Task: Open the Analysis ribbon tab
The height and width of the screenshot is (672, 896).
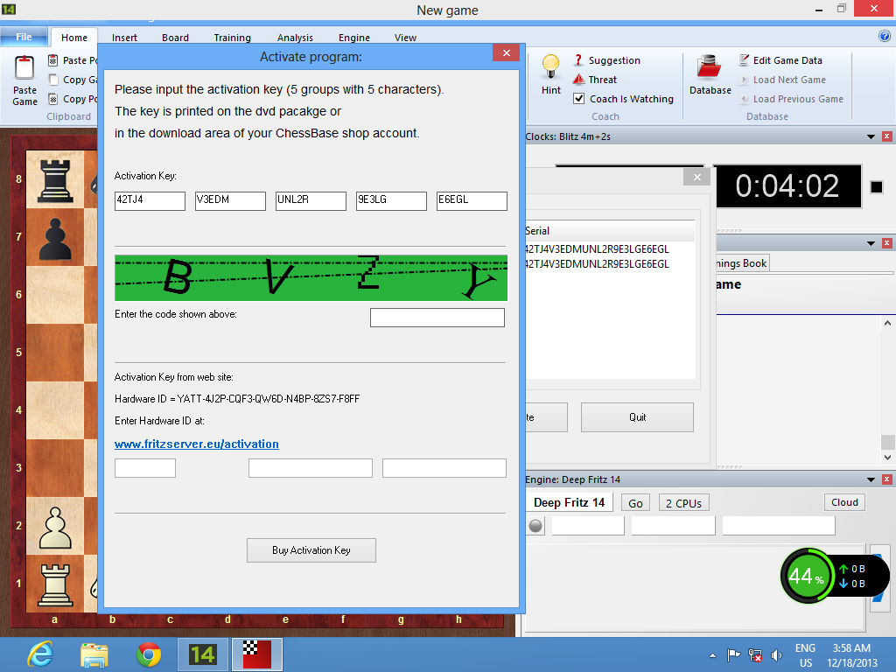Action: [x=295, y=38]
